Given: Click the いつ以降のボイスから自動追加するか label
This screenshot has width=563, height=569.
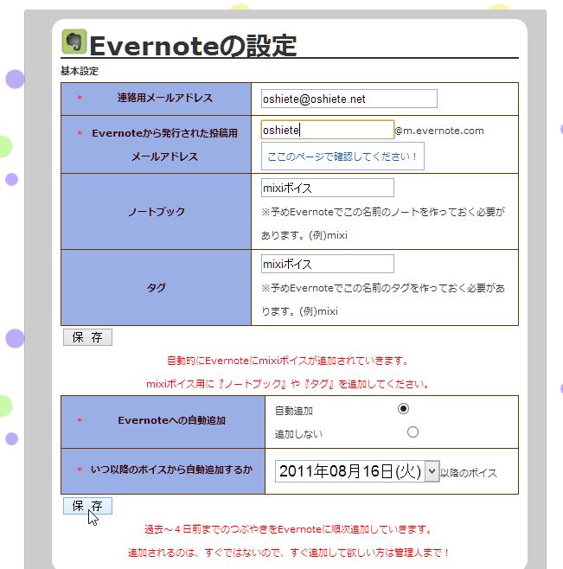Looking at the screenshot, I should 172,470.
